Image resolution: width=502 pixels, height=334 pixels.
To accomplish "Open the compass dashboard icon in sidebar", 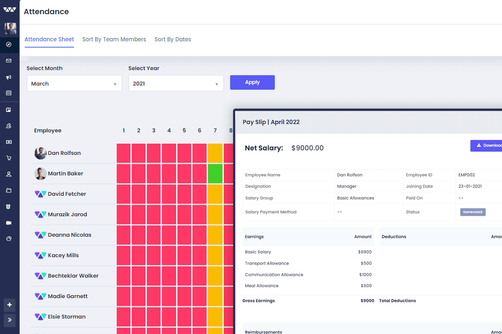I will coord(9,45).
